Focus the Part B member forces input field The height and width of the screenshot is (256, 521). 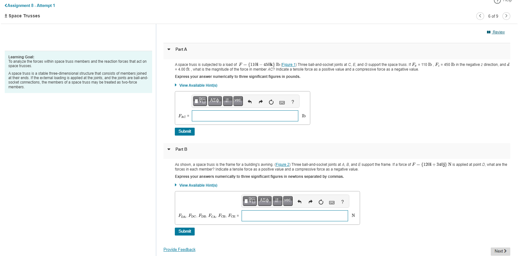295,216
